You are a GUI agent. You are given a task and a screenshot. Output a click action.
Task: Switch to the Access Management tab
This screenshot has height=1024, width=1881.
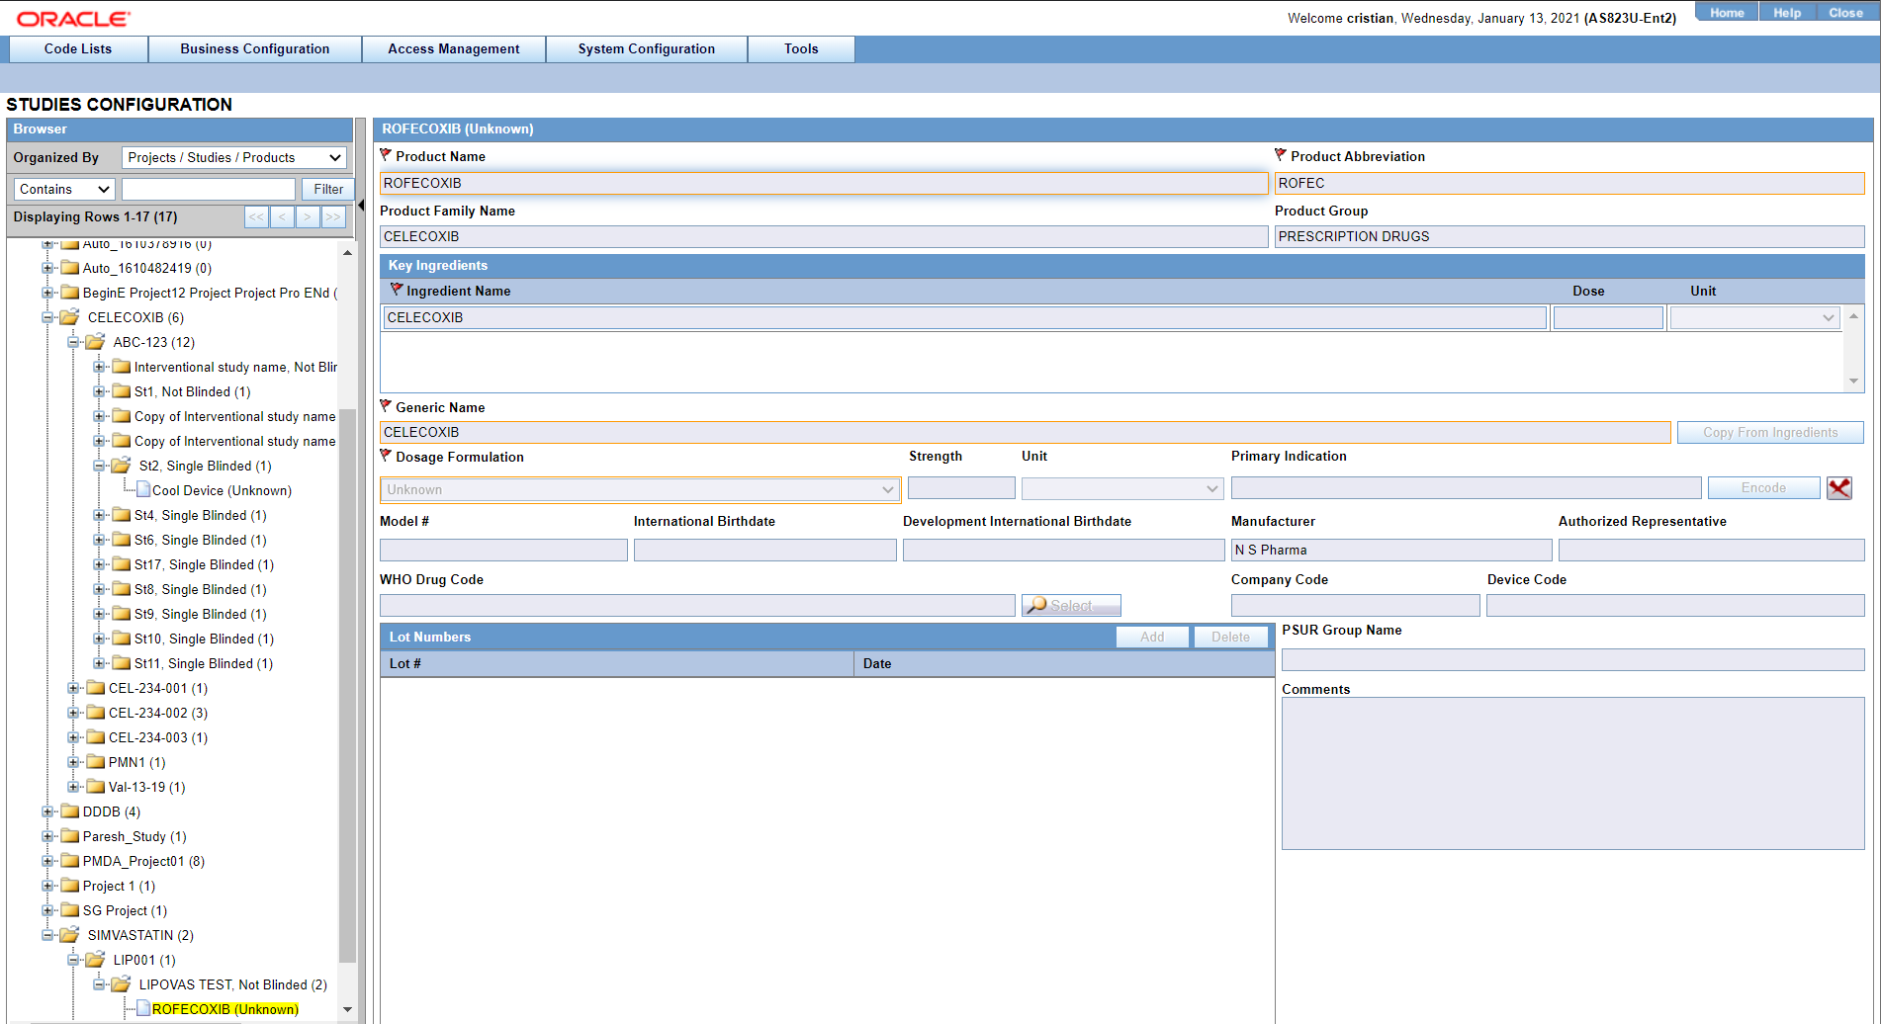[x=454, y=47]
